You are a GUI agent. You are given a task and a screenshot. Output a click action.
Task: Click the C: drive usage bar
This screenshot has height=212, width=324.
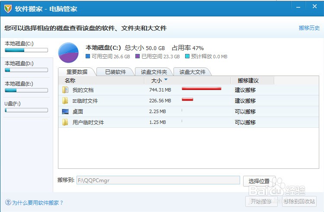[x=26, y=50]
